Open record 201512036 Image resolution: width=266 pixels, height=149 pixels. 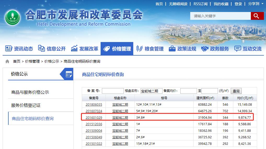[94, 124]
